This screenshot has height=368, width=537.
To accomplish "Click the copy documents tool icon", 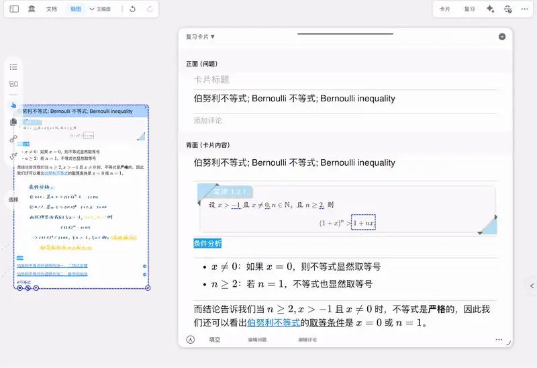I will coord(13,122).
